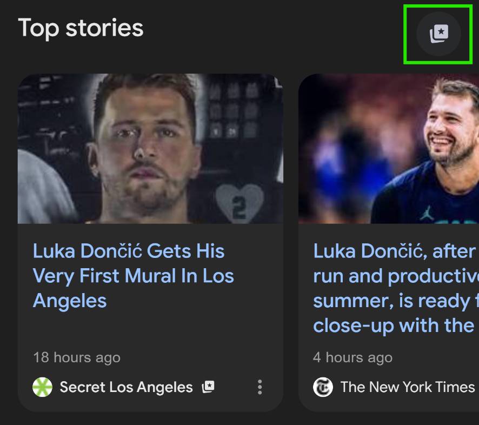Select the Top stories section heading

pyautogui.click(x=80, y=29)
